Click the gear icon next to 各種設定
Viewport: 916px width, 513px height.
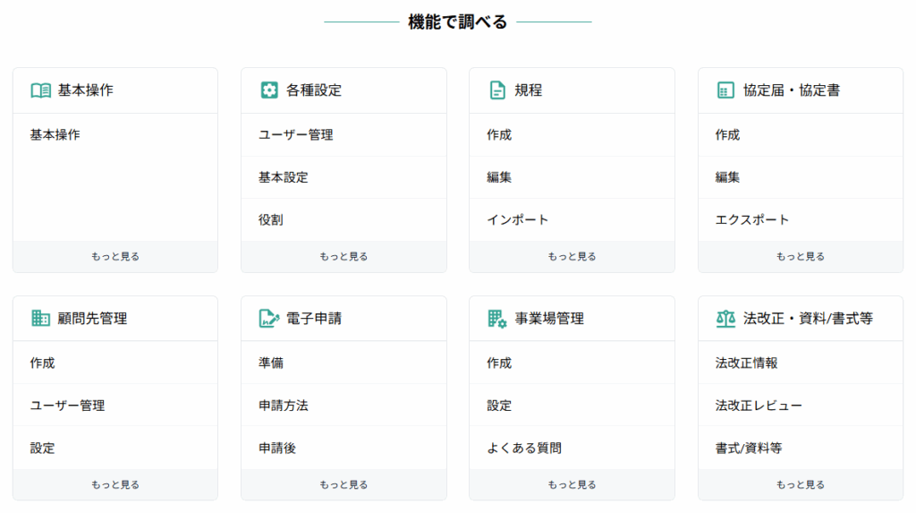pyautogui.click(x=268, y=90)
